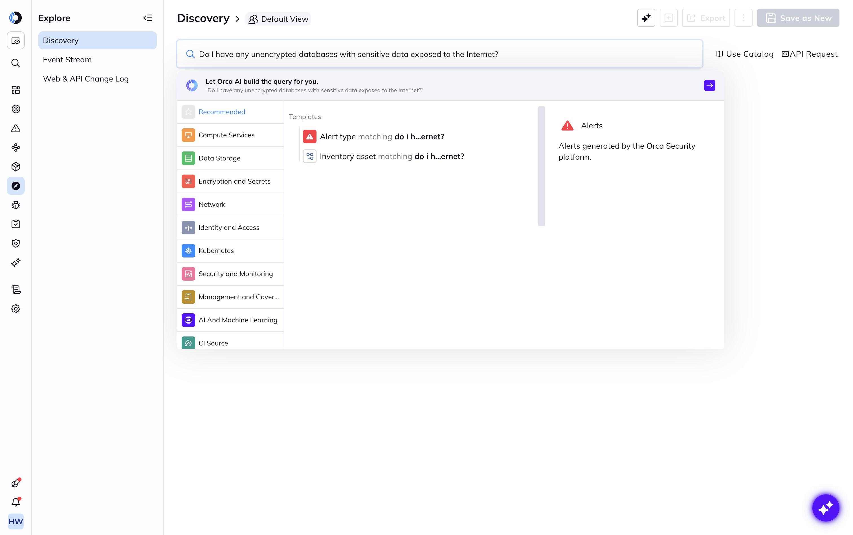This screenshot has height=535, width=853.
Task: Select Security and Monitoring category
Action: coord(230,274)
